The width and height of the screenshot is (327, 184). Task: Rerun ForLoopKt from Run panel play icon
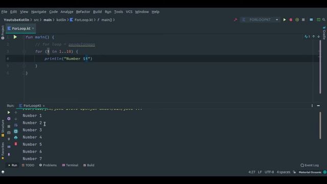coord(9,112)
